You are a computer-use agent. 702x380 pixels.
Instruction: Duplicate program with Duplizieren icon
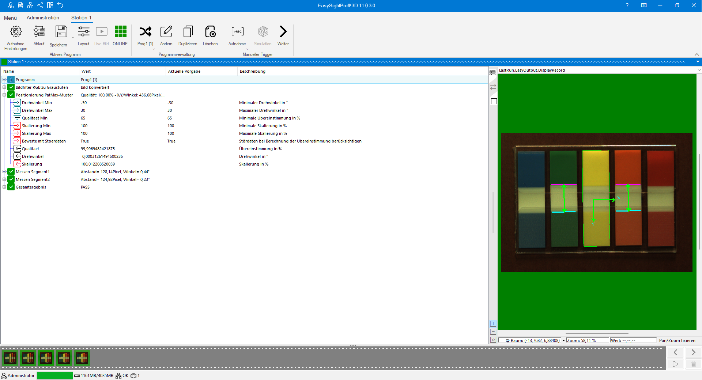click(x=188, y=32)
